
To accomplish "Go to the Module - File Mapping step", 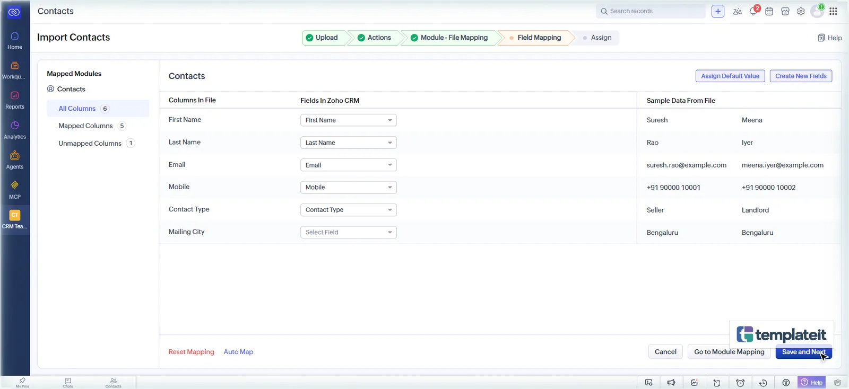I will 449,38.
